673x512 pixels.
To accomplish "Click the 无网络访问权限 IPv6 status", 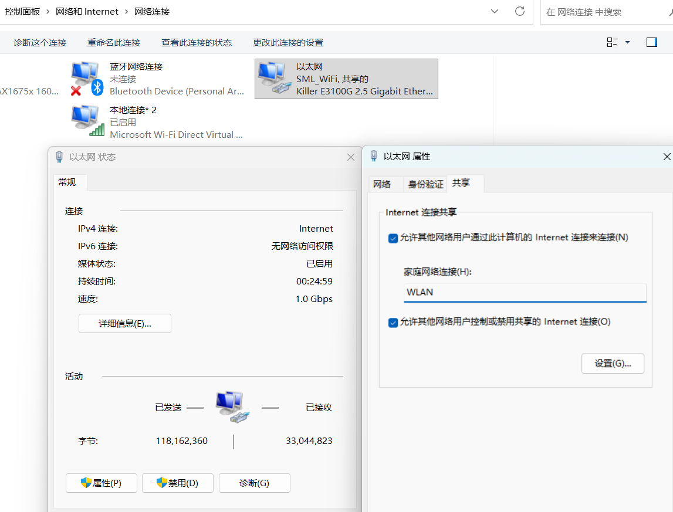I will pos(302,246).
